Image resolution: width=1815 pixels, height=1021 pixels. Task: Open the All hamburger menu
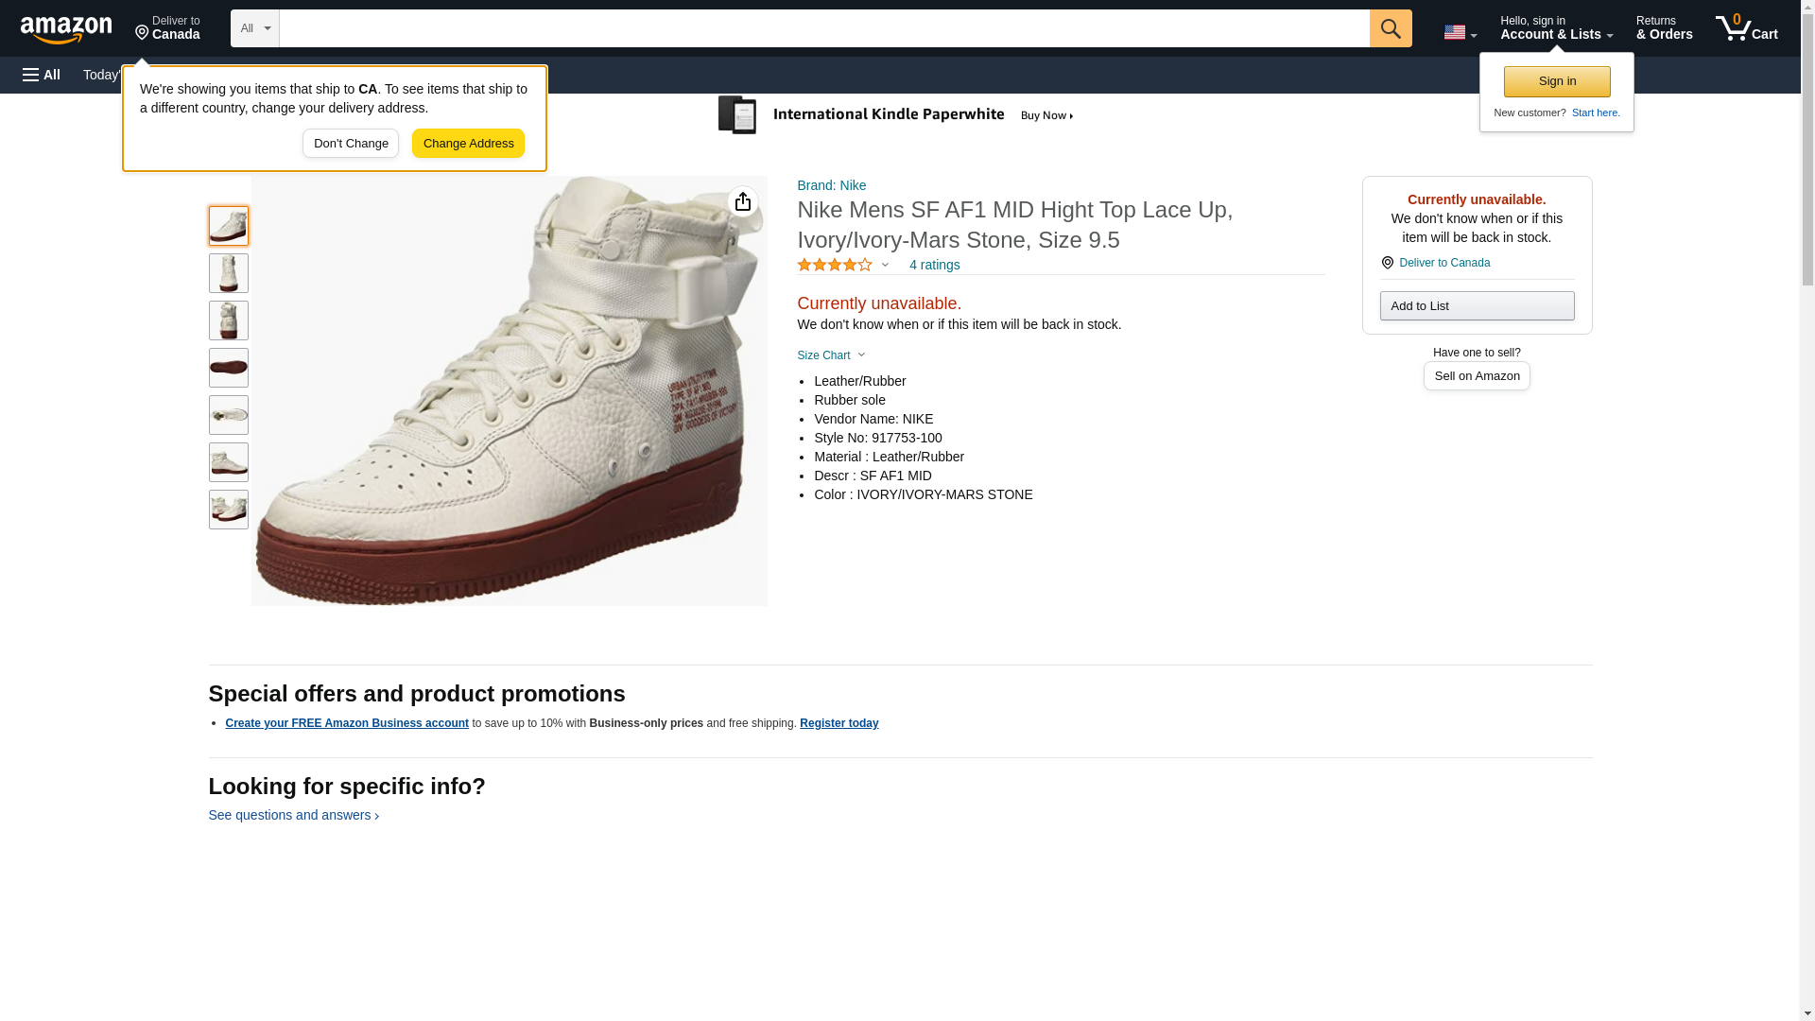pos(42,75)
